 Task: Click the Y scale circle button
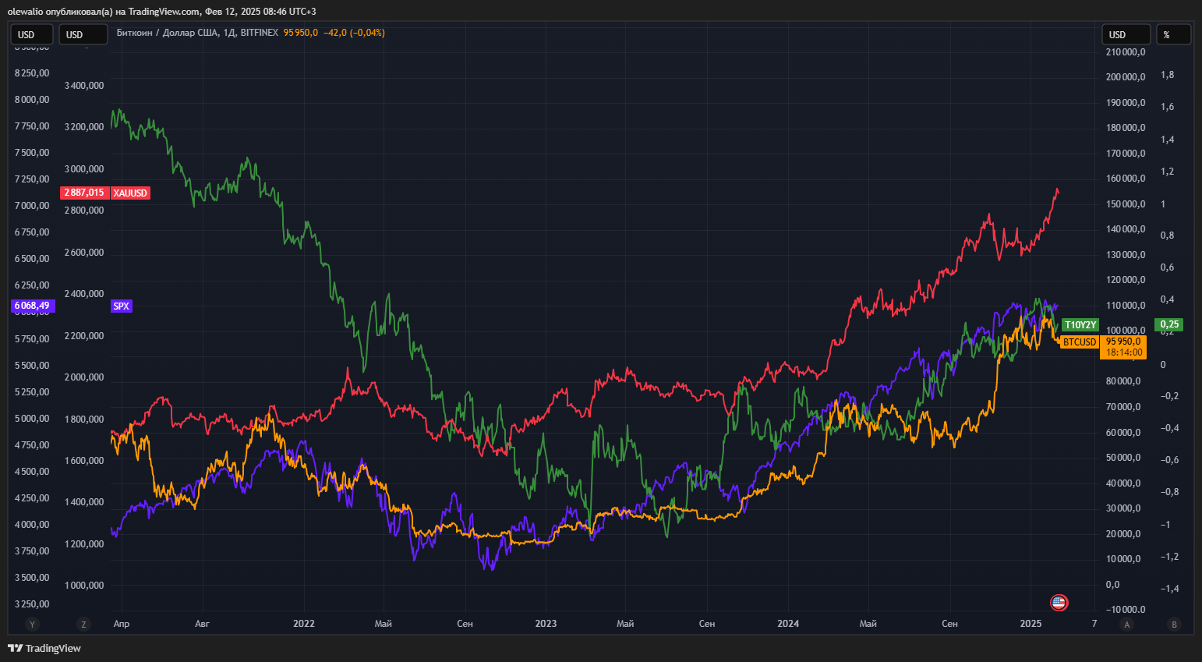(x=32, y=624)
